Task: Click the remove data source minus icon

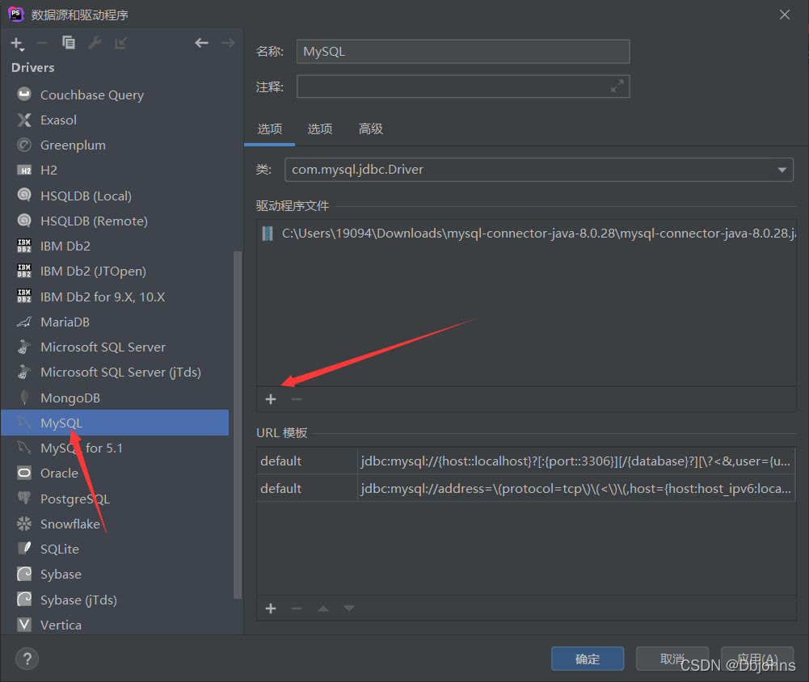Action: tap(42, 44)
